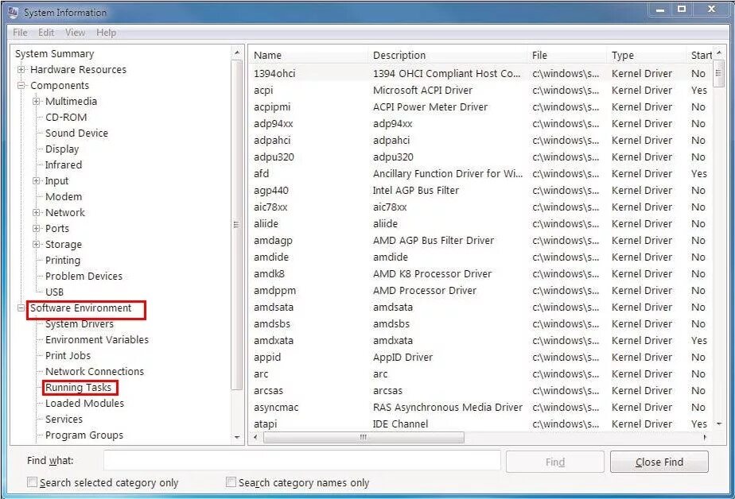This screenshot has height=499, width=735.
Task: Minimize the System Information window
Action: coord(660,10)
